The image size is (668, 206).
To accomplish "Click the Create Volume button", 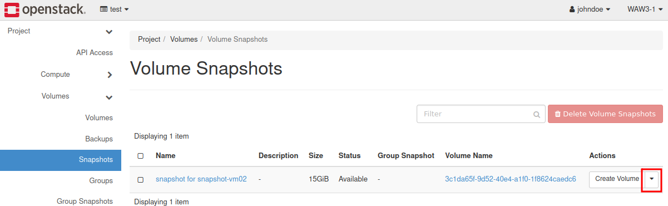I will 617,179.
